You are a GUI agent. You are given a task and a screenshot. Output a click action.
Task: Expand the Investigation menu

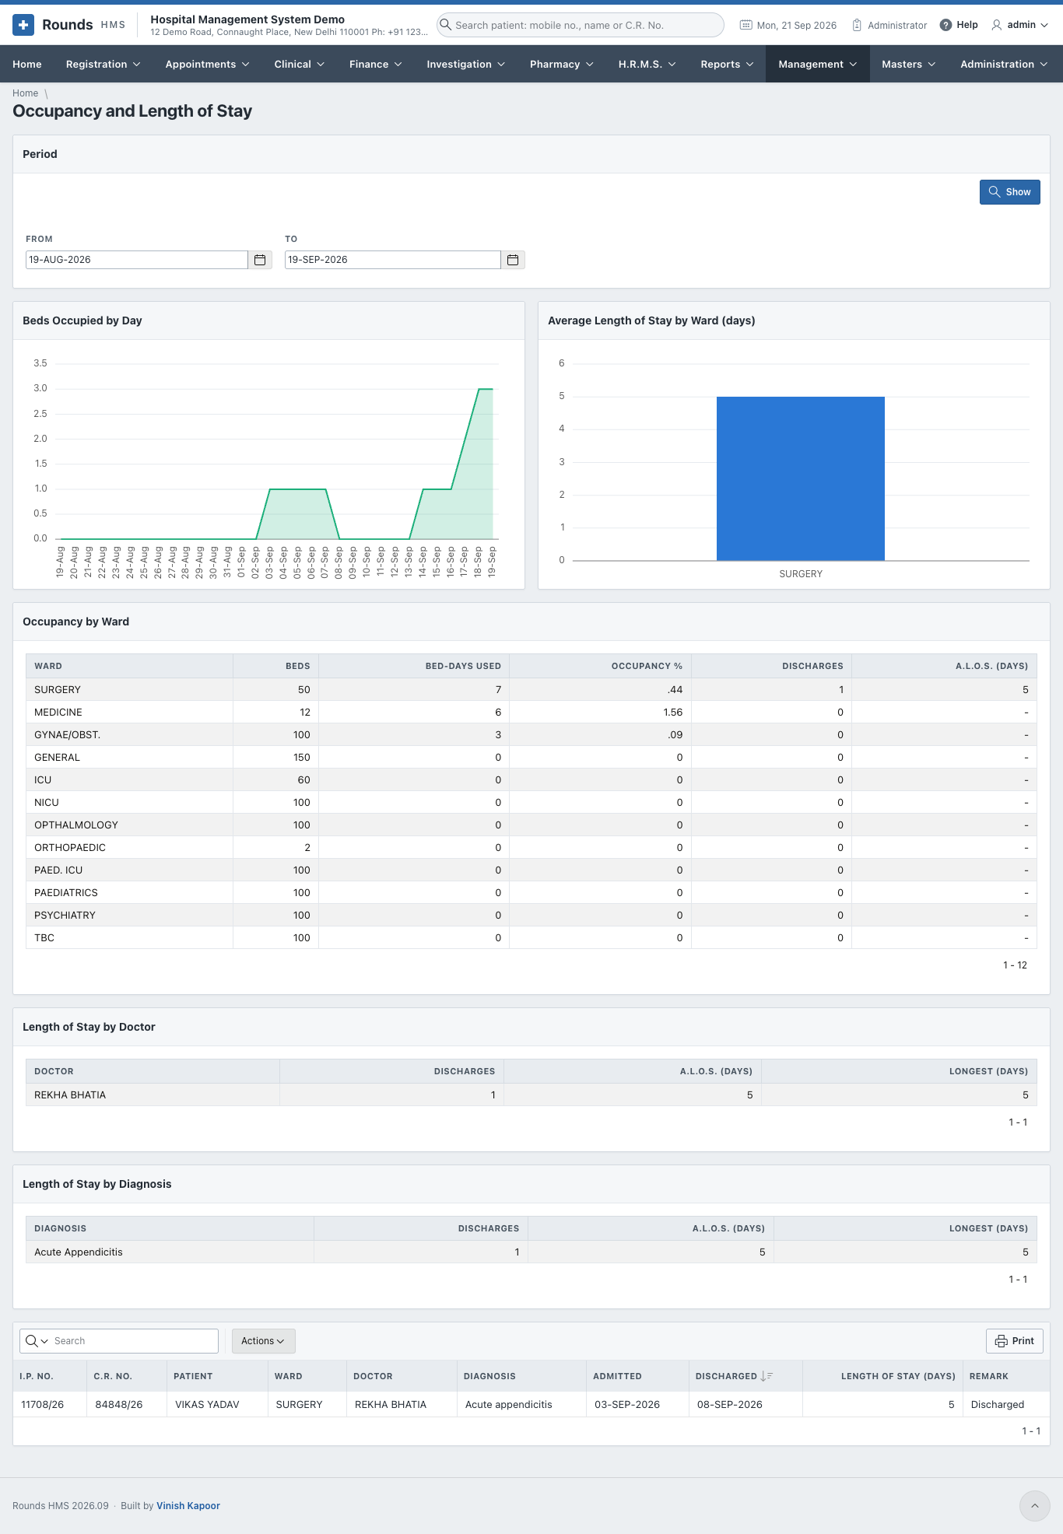pos(465,64)
